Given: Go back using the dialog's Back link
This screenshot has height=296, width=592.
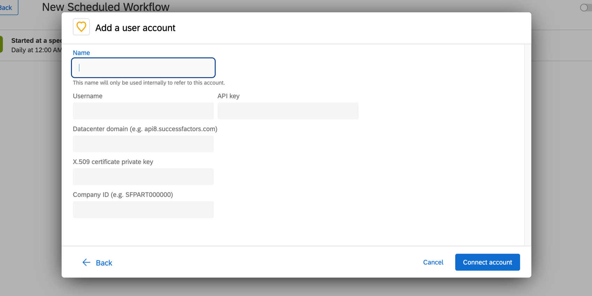Looking at the screenshot, I should pyautogui.click(x=104, y=263).
